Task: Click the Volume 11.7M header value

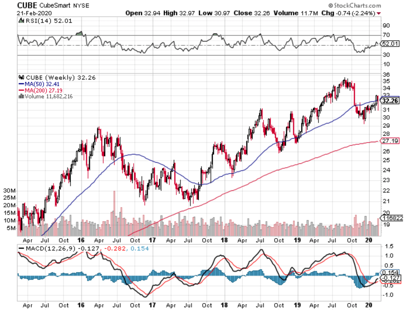Action: coord(296,13)
